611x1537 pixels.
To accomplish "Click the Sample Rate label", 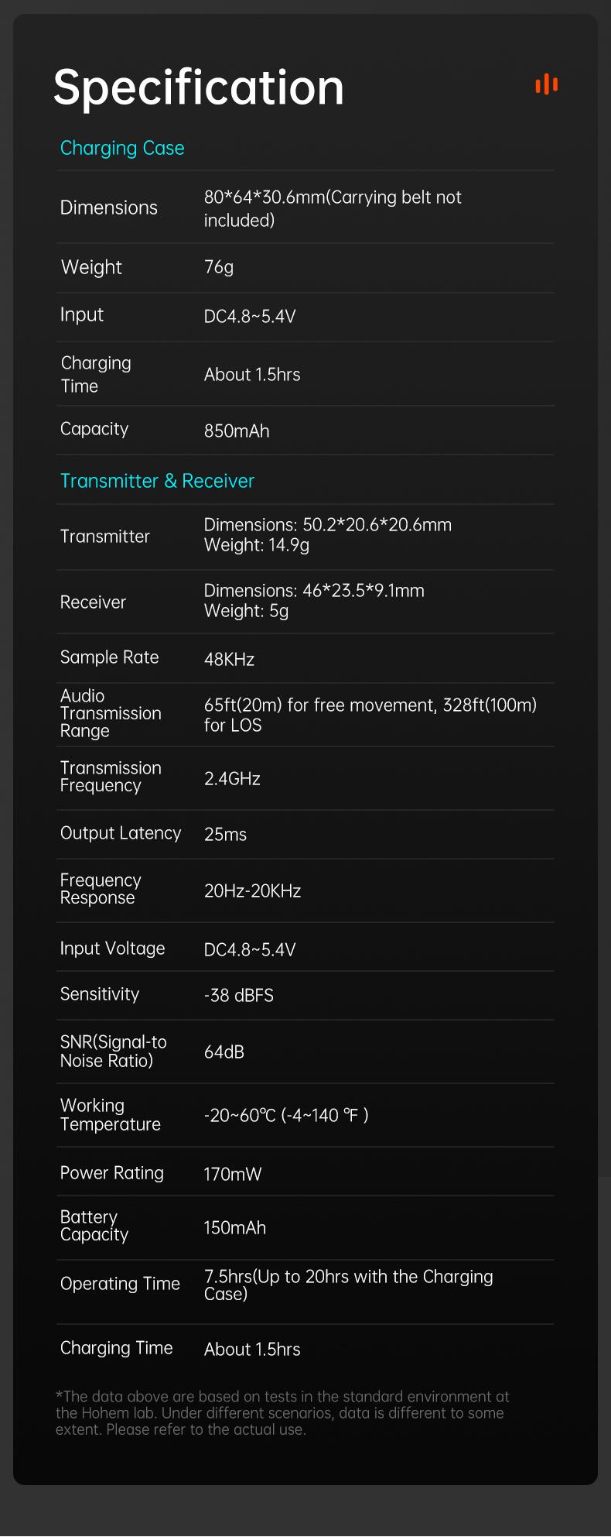I will coord(110,657).
